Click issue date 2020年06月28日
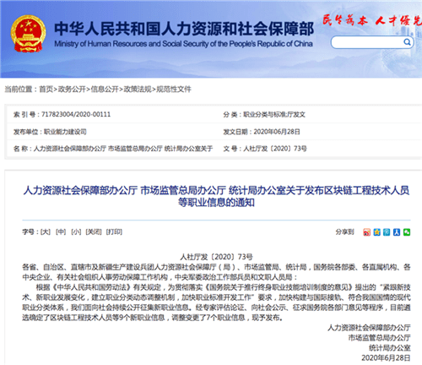 (277, 132)
